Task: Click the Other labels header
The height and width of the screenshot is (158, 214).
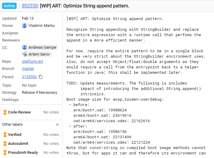Action: click(x=13, y=125)
